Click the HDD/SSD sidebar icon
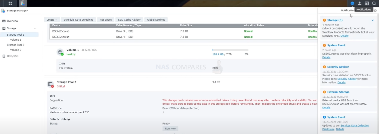The height and width of the screenshot is (134, 379). click(4, 56)
